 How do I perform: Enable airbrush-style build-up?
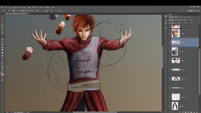(61, 11)
